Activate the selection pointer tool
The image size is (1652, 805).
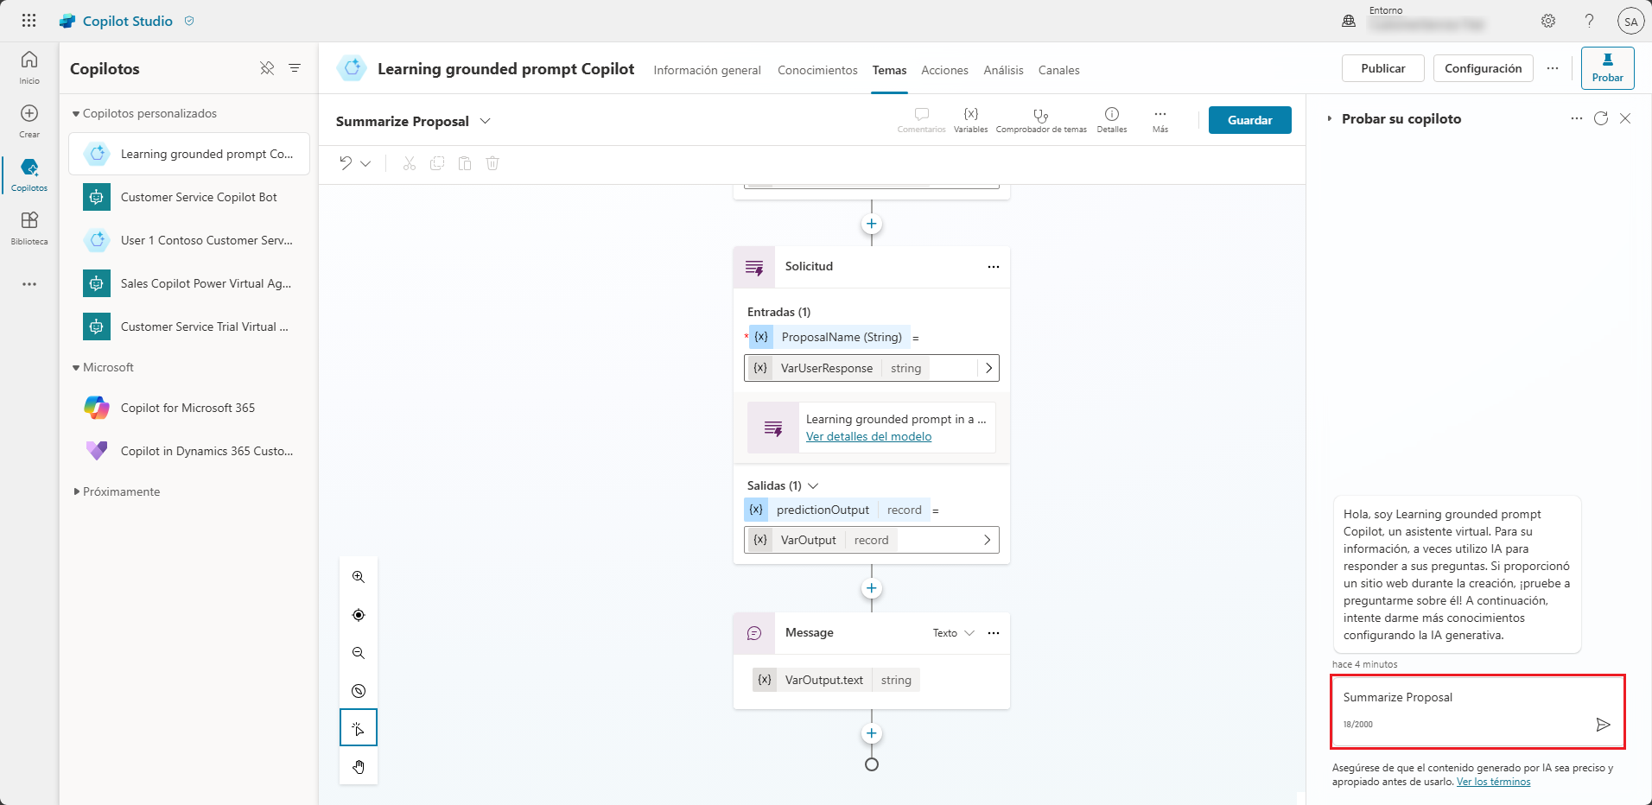point(359,729)
